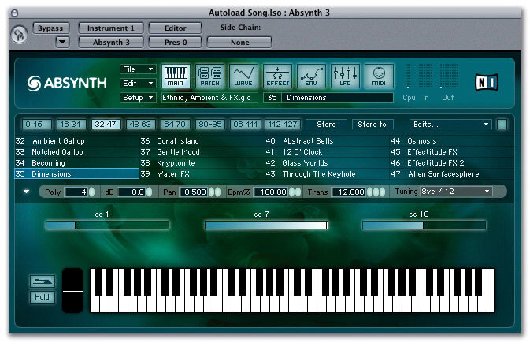The image size is (530, 343).
Task: Open the Main window view
Action: 176,76
